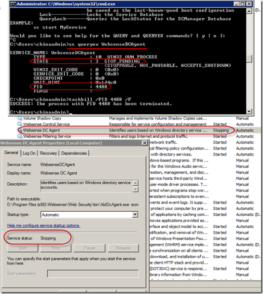263x294 pixels.
Task: Click the 'STOP_PENDING' state value in cmd
Action: pos(122,61)
